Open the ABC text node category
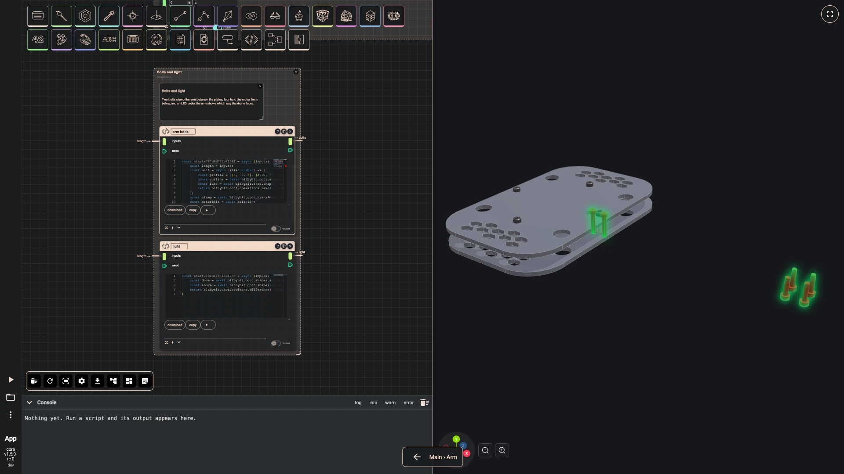The image size is (844, 474). 109,40
